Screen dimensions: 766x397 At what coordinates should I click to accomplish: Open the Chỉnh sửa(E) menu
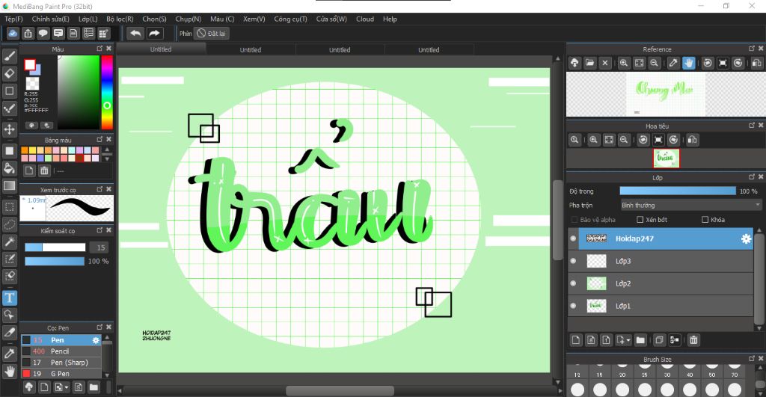click(x=50, y=19)
